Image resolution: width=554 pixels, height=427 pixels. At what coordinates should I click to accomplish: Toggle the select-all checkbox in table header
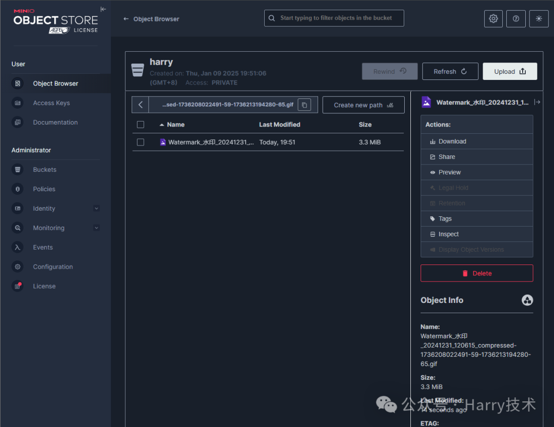coord(141,125)
